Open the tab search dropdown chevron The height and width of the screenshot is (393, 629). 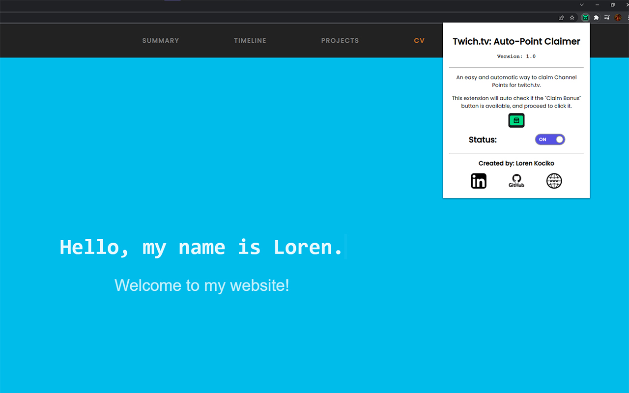(581, 5)
